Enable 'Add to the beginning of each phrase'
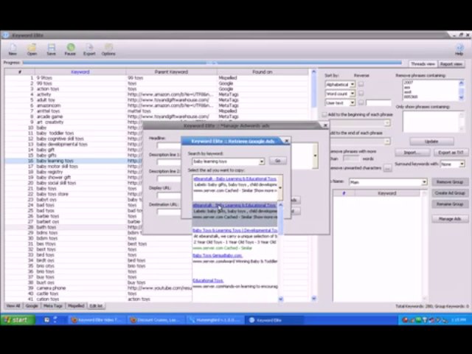 [324, 115]
